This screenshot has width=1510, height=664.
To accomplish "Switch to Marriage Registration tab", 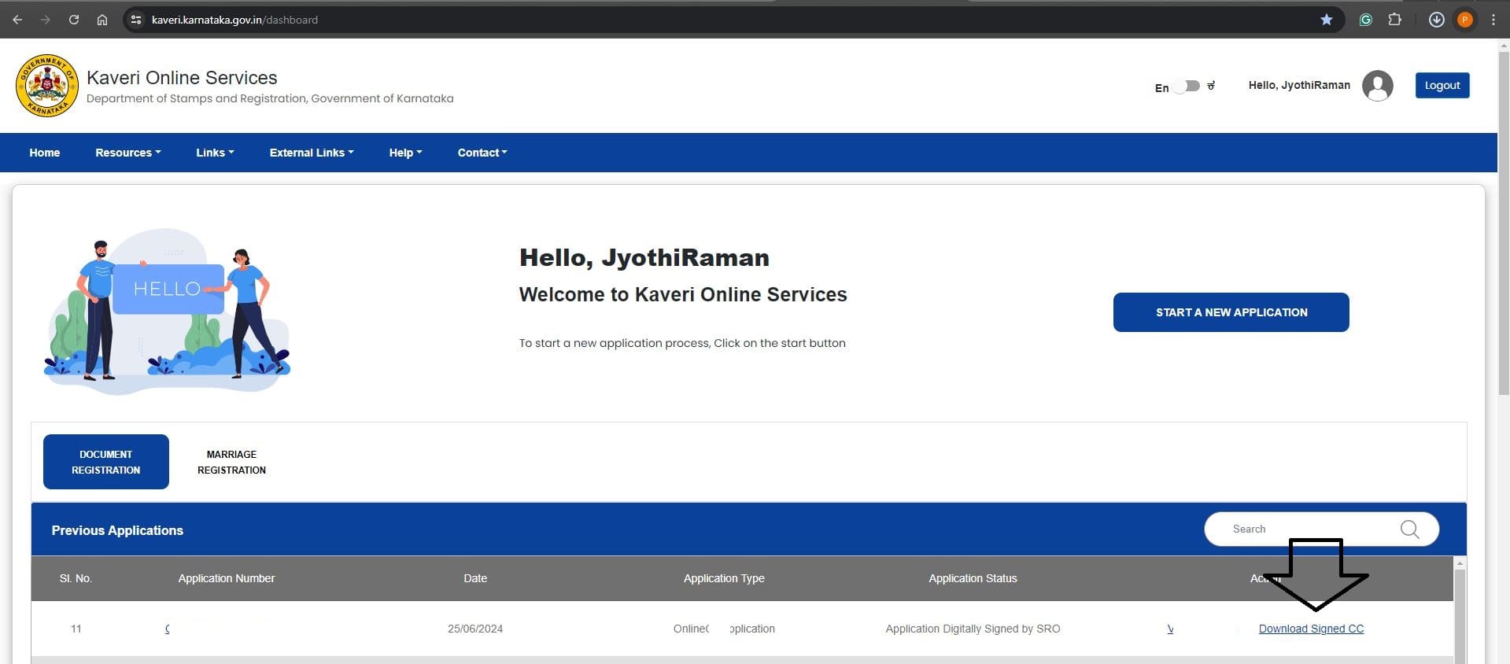I will (231, 462).
